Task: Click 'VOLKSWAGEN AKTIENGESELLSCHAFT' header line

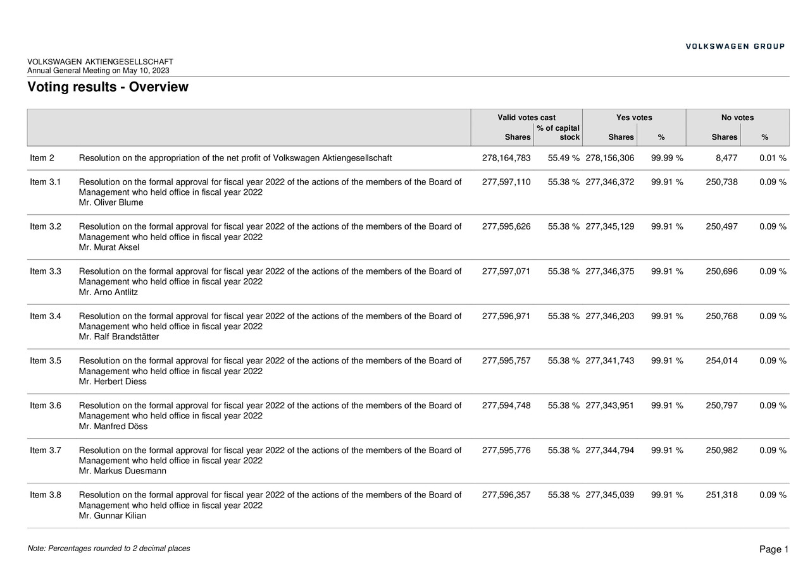Action: click(100, 62)
